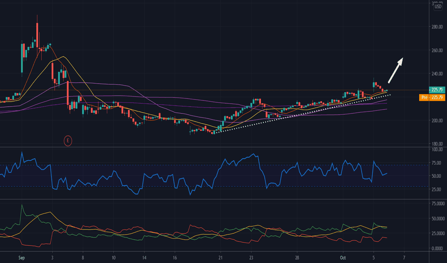Click the 10 date label on time axis
Image resolution: width=447 pixels, height=263 pixels.
(114, 258)
